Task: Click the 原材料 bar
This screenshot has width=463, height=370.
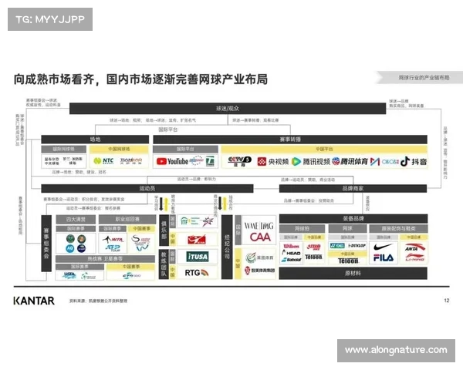Action: 353,273
